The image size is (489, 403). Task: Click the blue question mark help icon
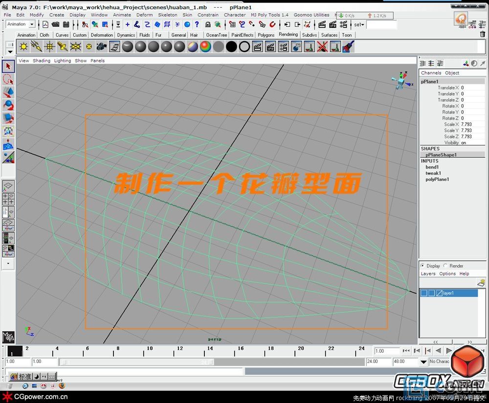[197, 24]
